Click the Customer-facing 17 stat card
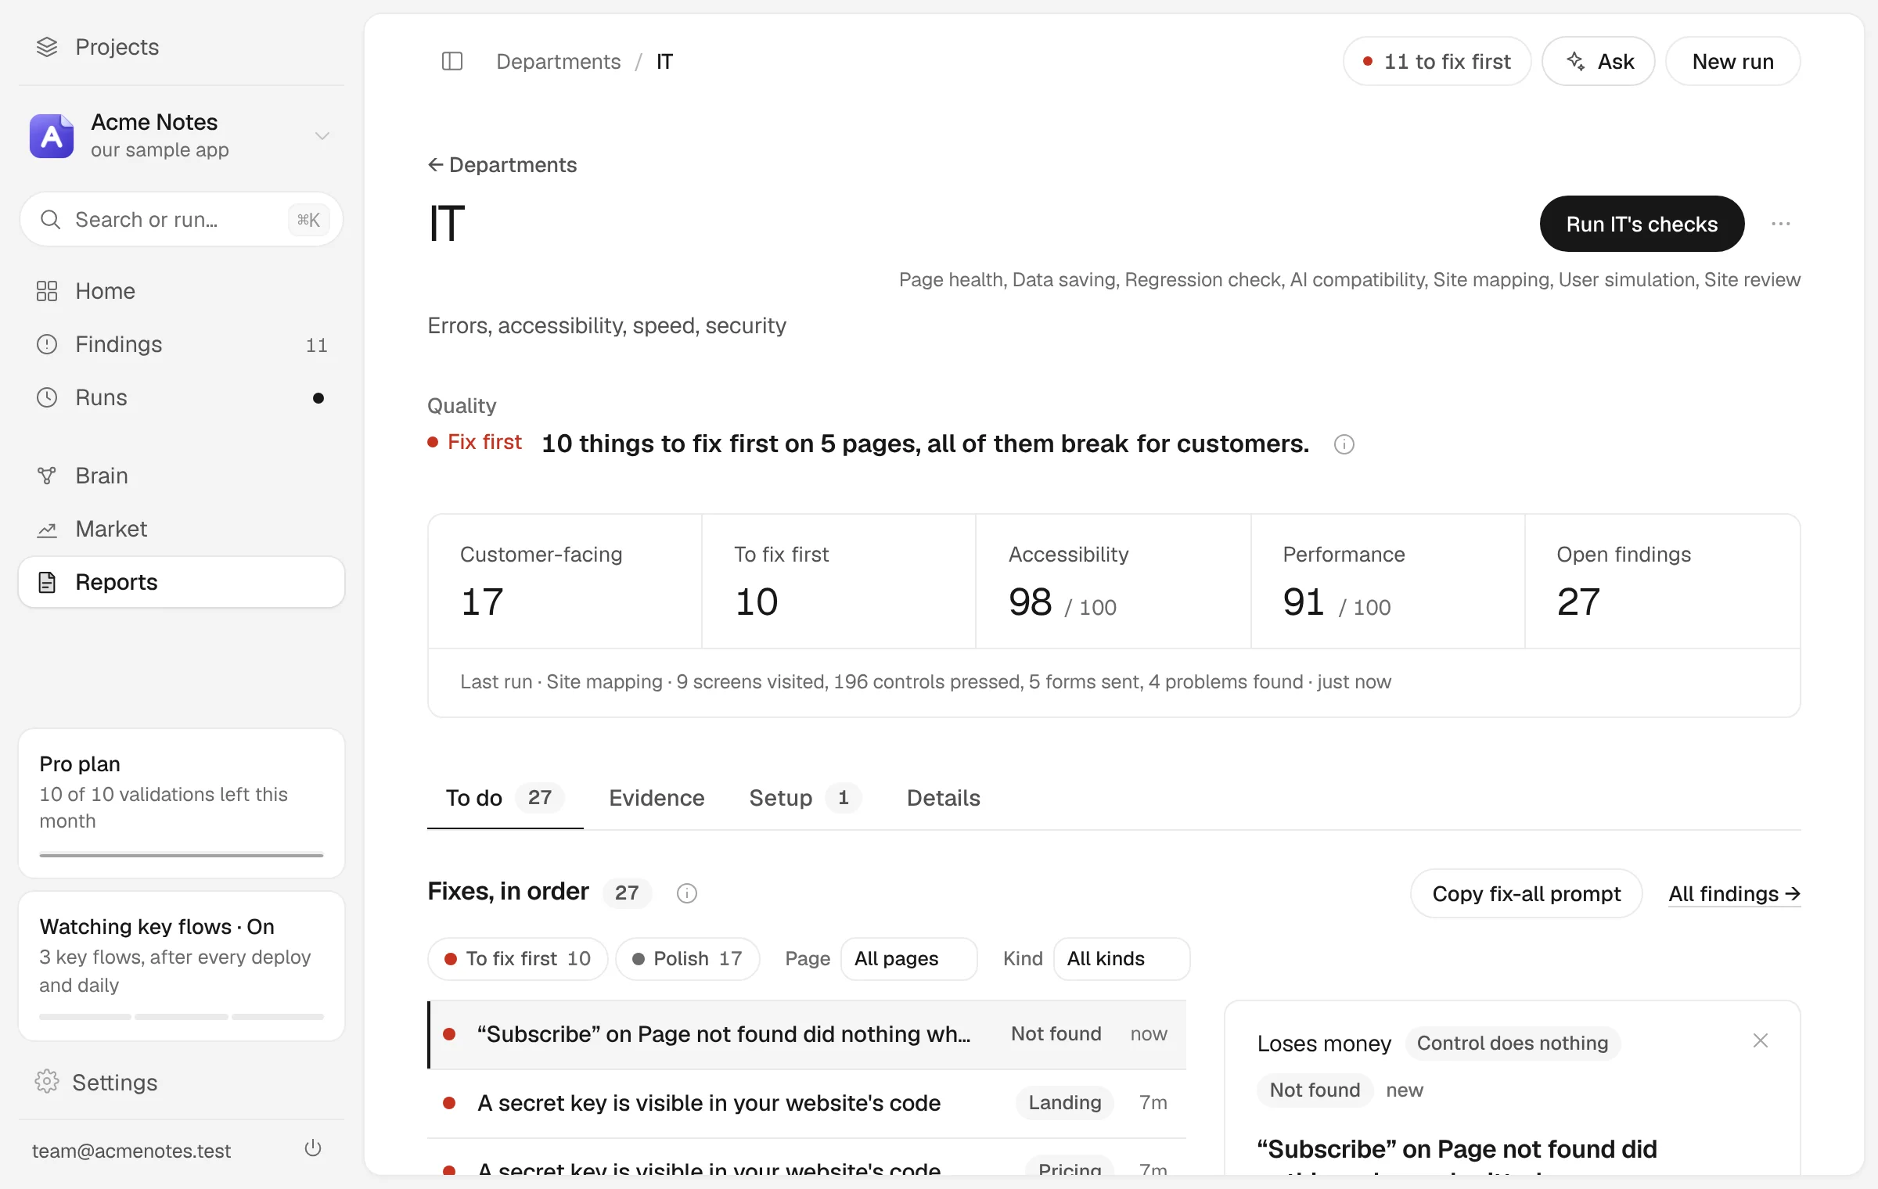1878x1189 pixels. (x=565, y=581)
